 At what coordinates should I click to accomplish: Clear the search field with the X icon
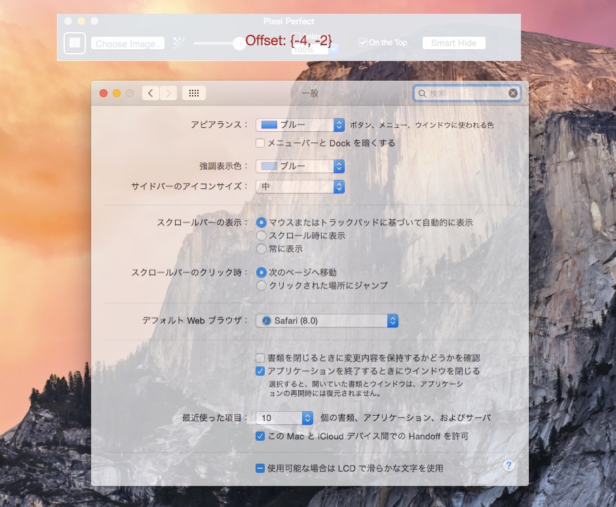pyautogui.click(x=512, y=93)
